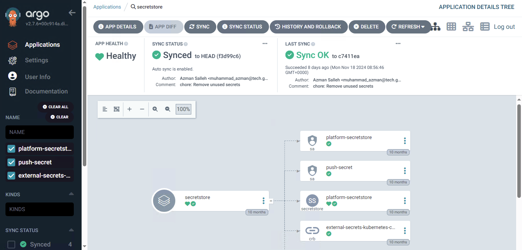
Task: Click the HISTORY AND ROLLBACK button
Action: pyautogui.click(x=308, y=26)
